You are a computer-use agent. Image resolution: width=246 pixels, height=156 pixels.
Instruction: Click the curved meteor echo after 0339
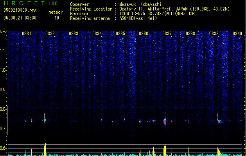coord(219,121)
